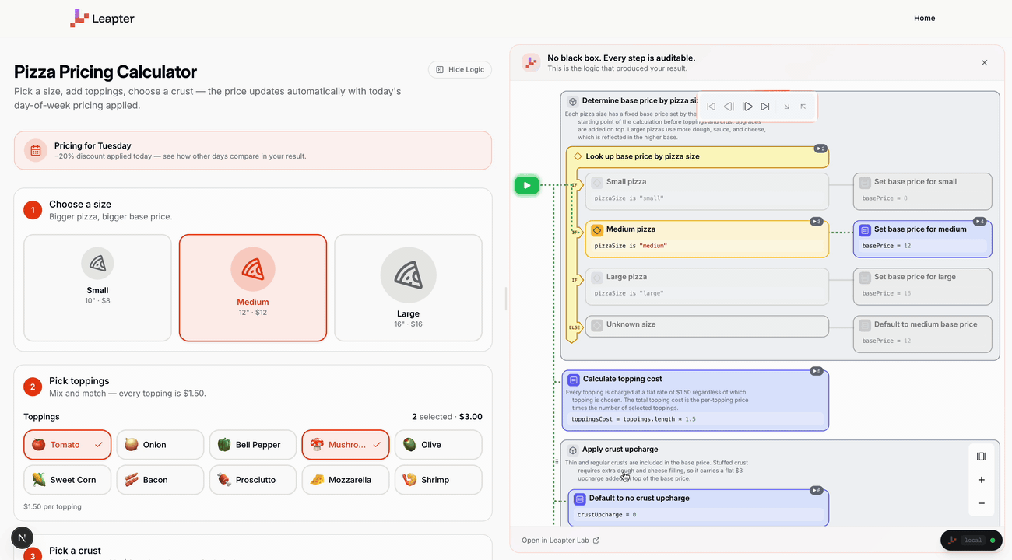
Task: Deselect the Mushroom topping
Action: pyautogui.click(x=346, y=445)
